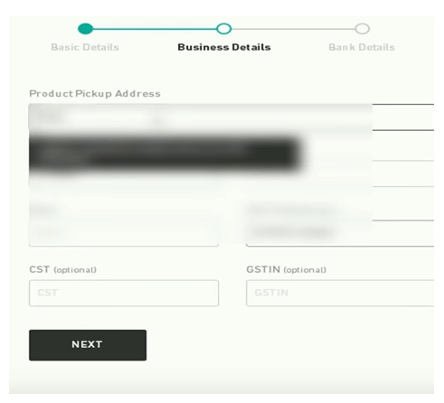Click the GSTIN field label
The width and height of the screenshot is (444, 403).
(x=263, y=269)
